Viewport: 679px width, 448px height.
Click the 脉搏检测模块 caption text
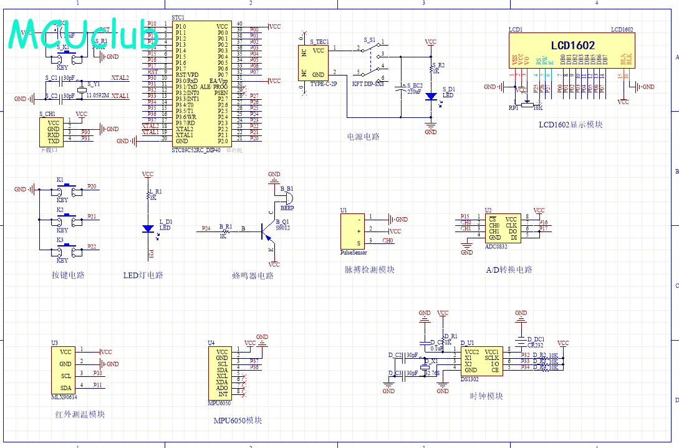pyautogui.click(x=369, y=270)
